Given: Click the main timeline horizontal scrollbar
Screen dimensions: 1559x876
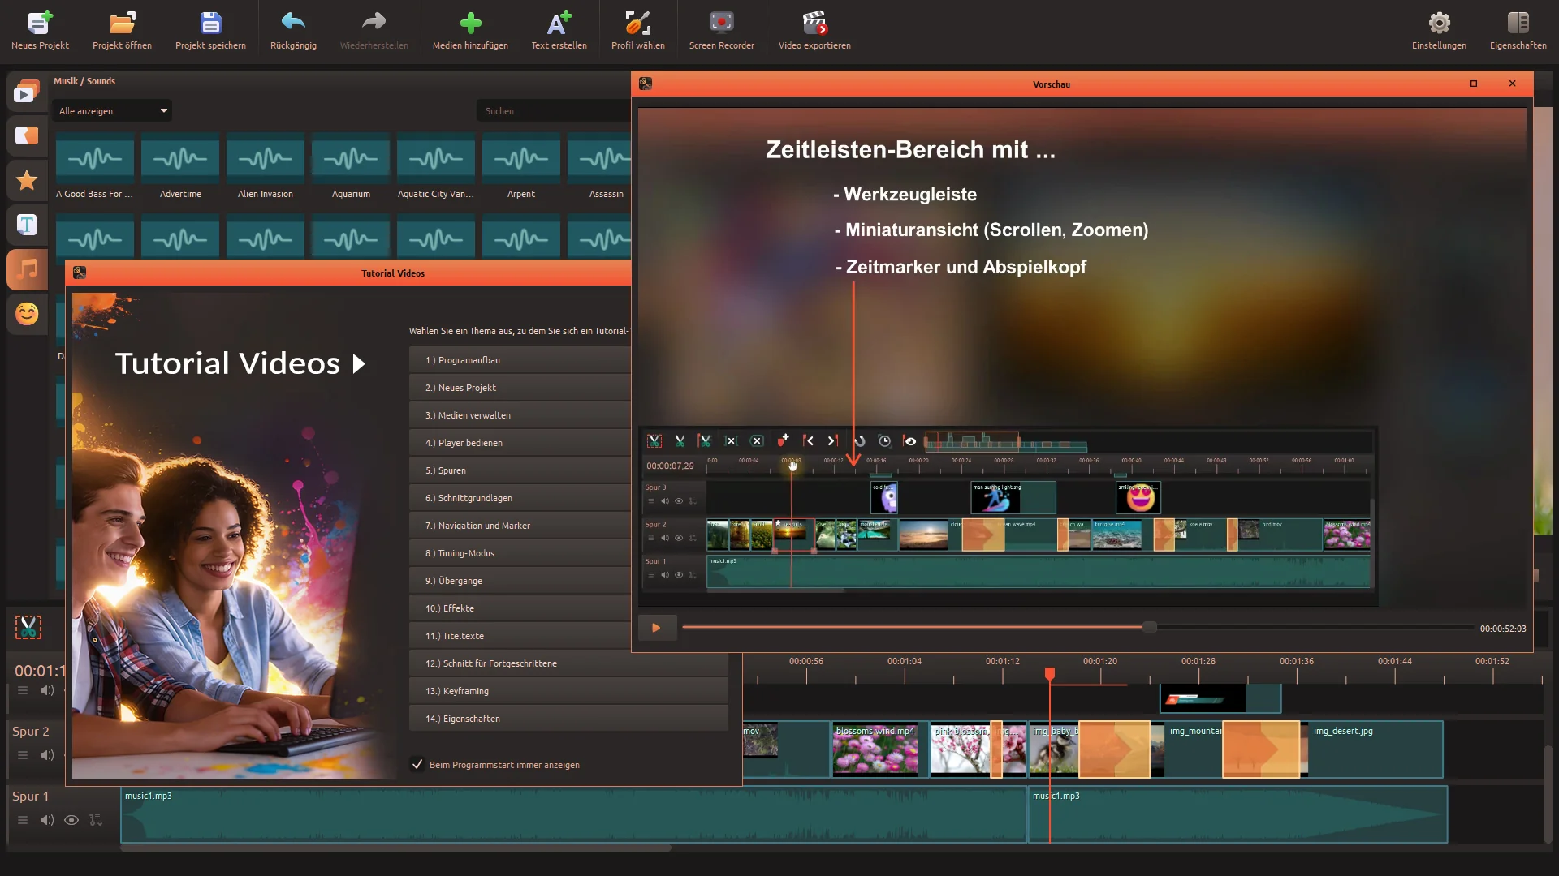Looking at the screenshot, I should click(x=395, y=848).
